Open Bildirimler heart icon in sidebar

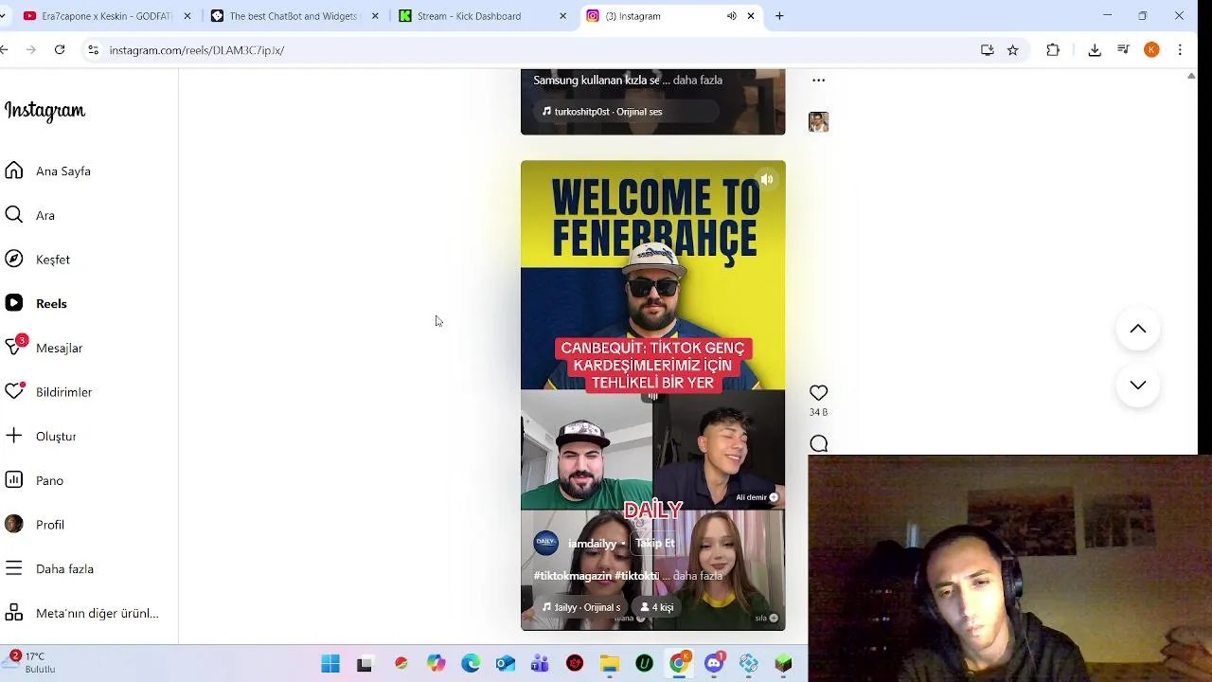pos(14,391)
